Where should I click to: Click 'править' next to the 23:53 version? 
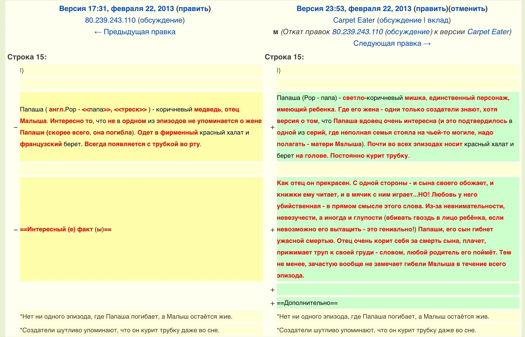[431, 9]
